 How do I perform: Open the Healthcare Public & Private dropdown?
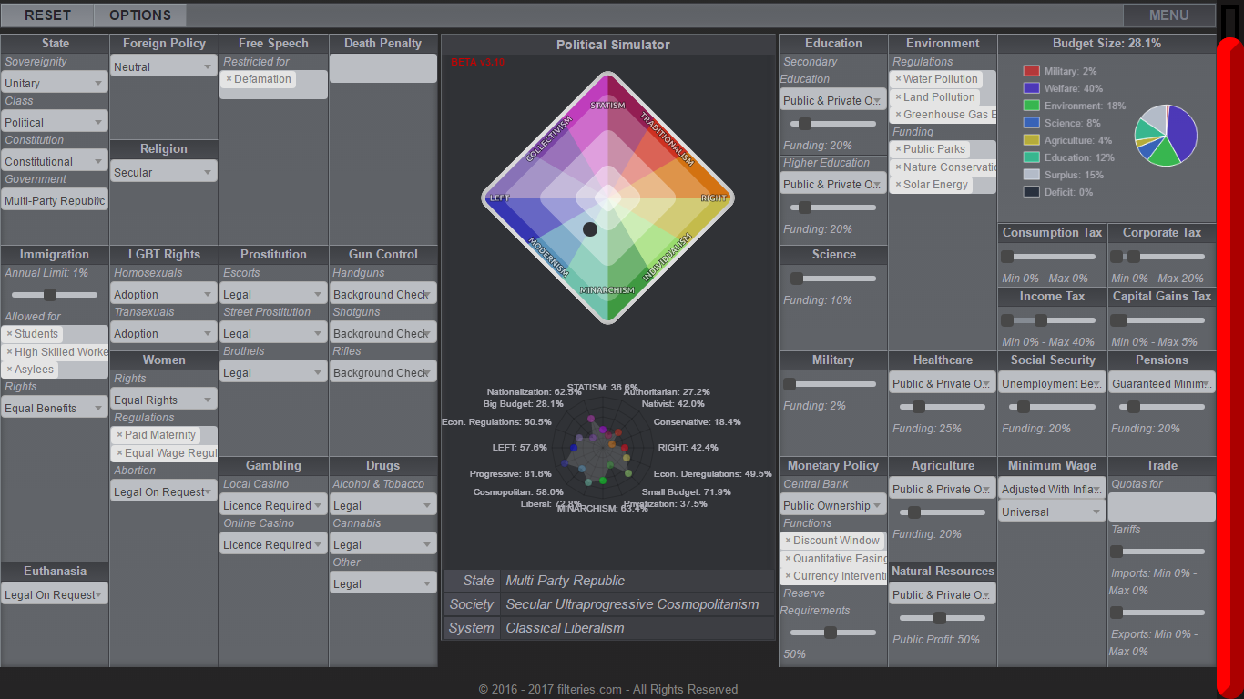pyautogui.click(x=943, y=383)
